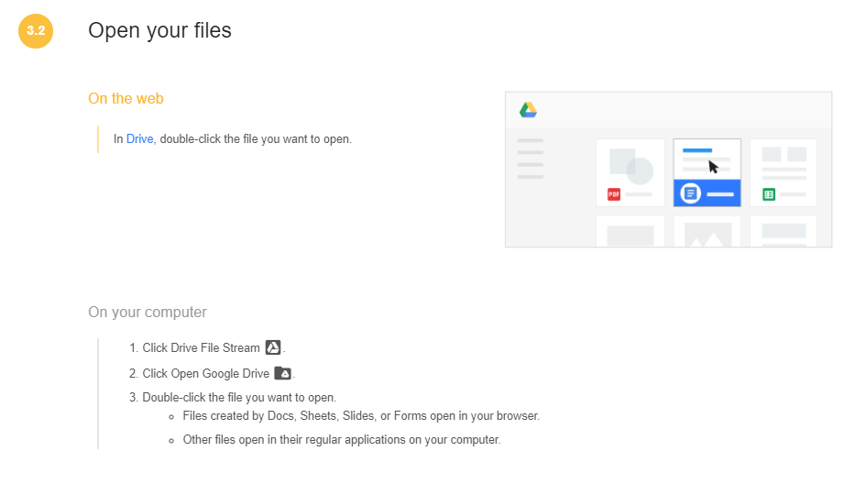This screenshot has height=484, width=866.
Task: Click text 'Click Open Google Drive'
Action: 206,373
